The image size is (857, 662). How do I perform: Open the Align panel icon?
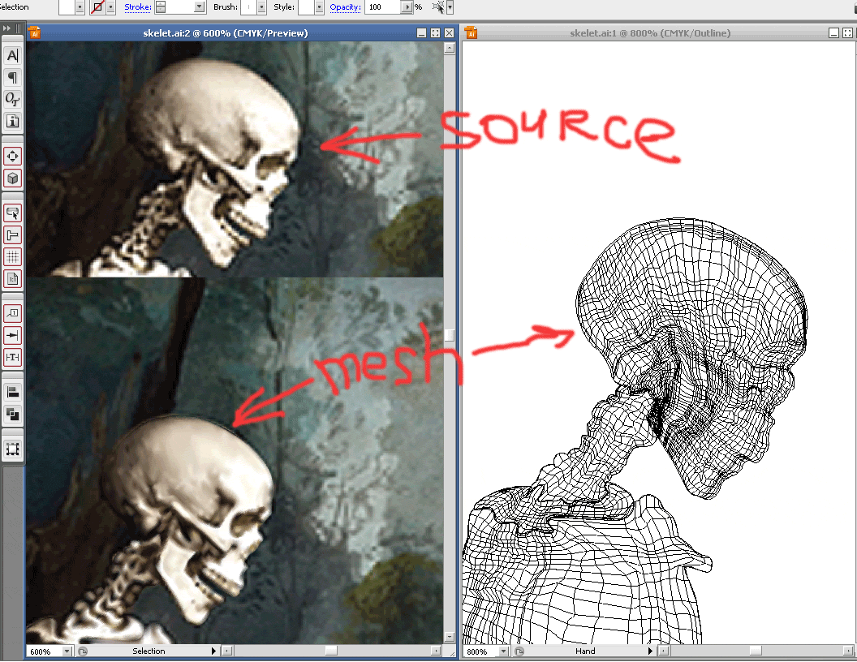(12, 392)
